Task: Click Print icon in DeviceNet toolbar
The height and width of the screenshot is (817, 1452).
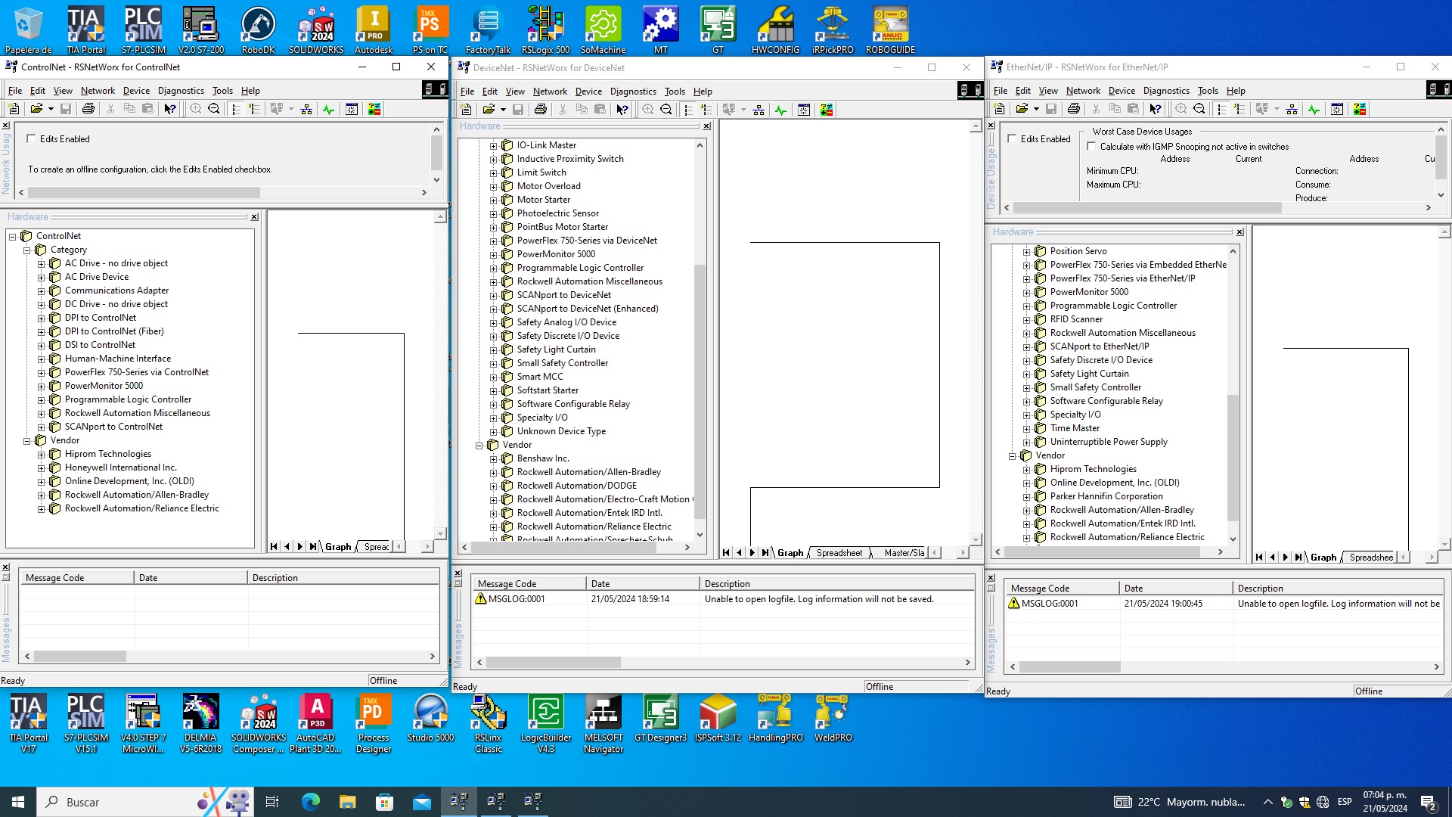Action: 540,110
